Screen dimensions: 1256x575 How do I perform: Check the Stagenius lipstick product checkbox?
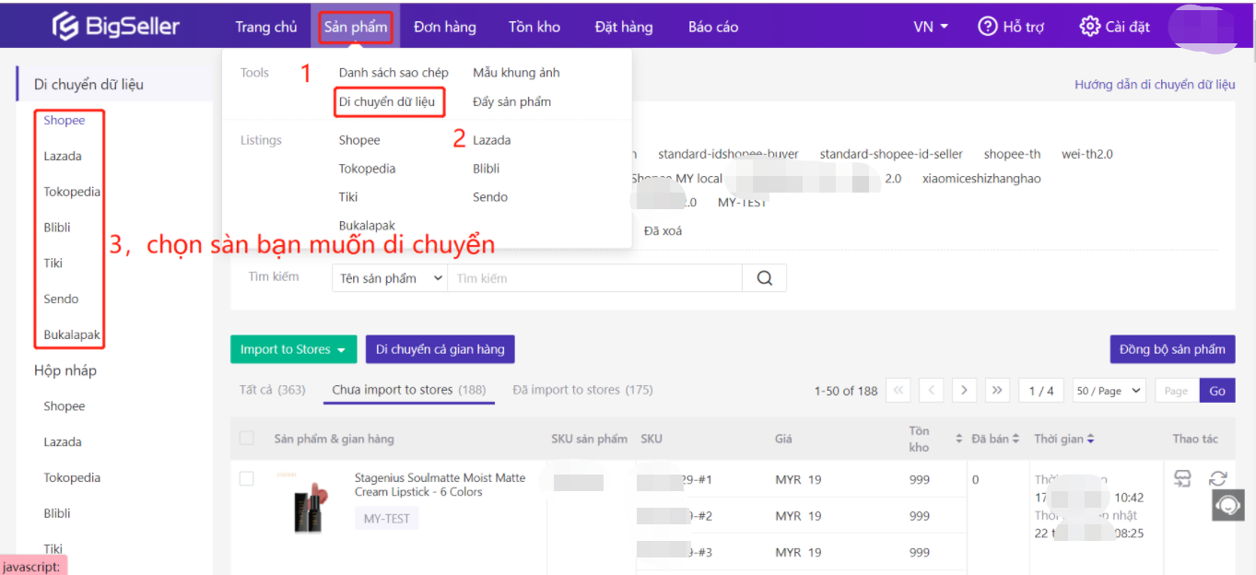247,479
